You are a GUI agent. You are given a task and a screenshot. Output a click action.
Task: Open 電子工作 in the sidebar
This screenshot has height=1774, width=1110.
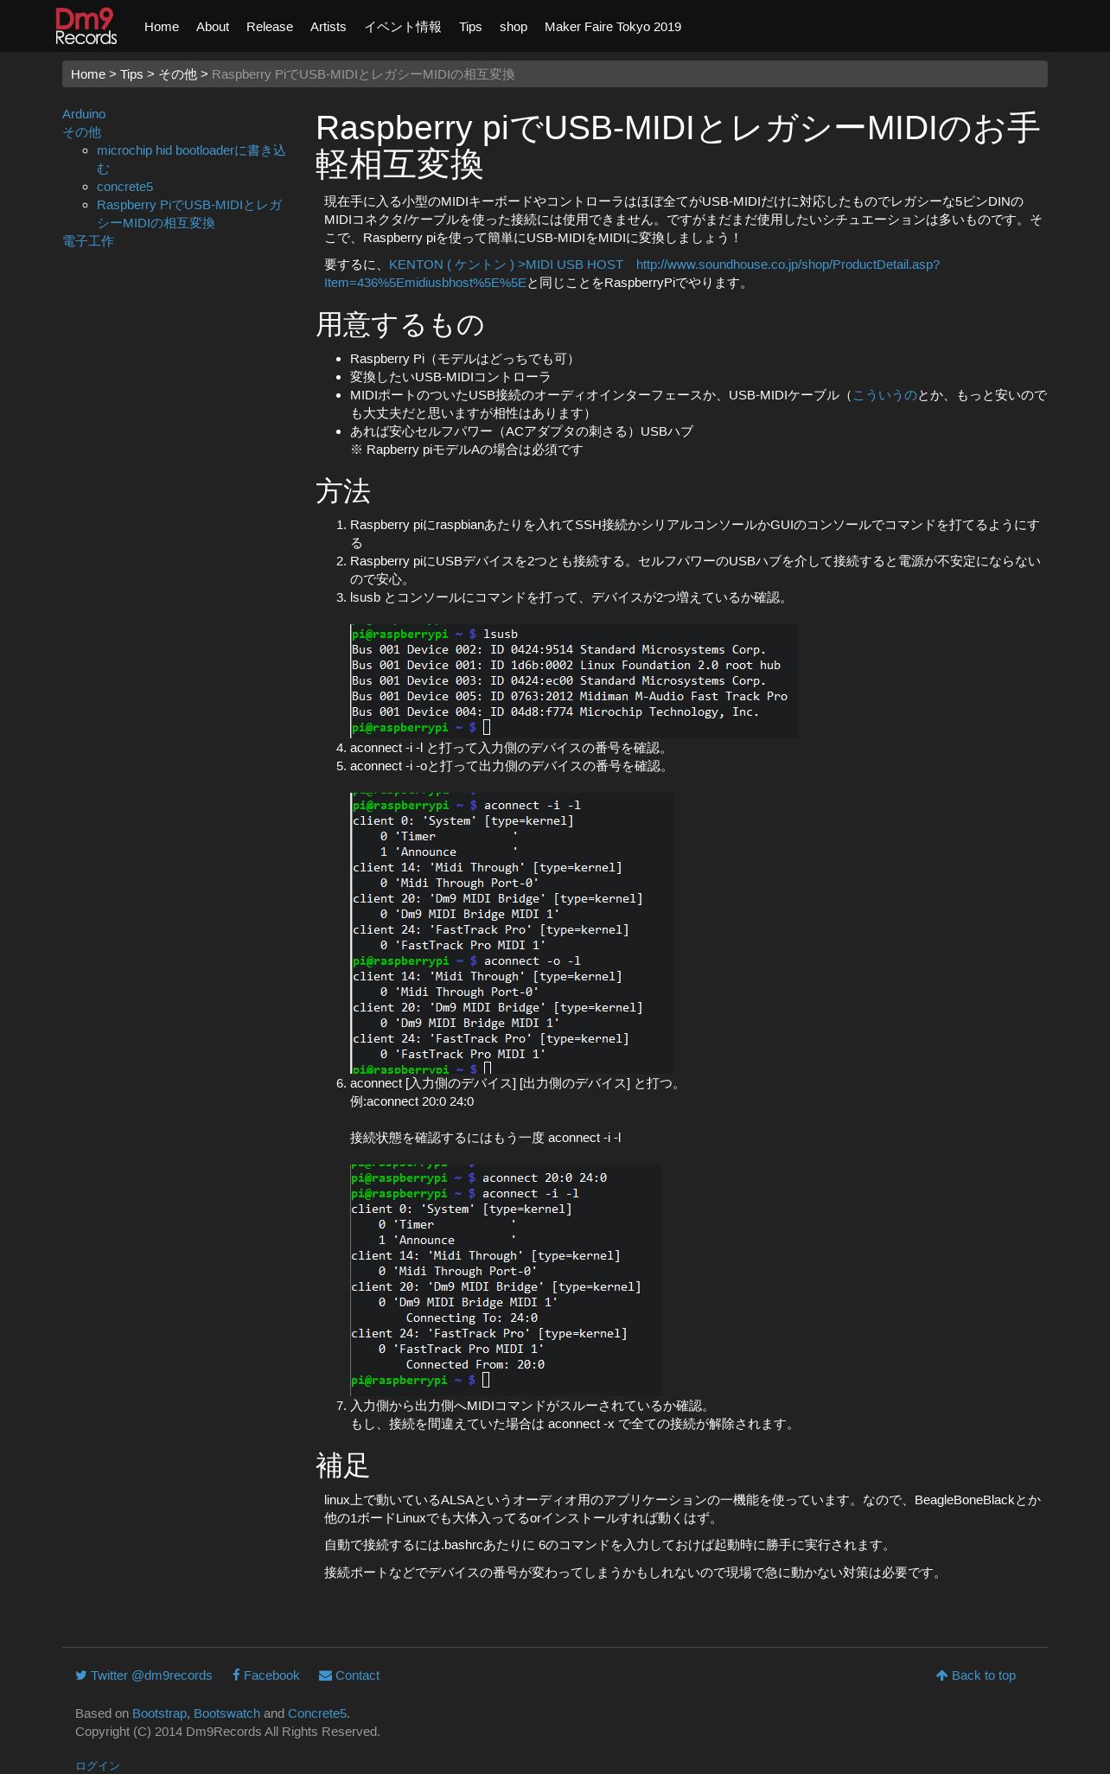(x=88, y=241)
